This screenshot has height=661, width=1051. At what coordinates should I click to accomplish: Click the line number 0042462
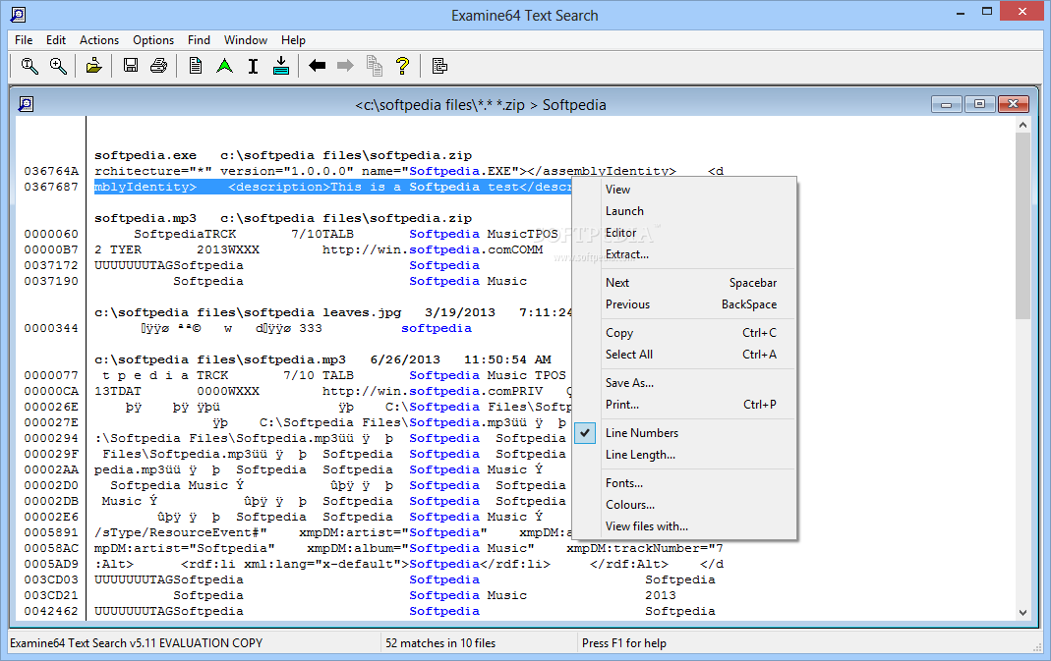(x=51, y=612)
